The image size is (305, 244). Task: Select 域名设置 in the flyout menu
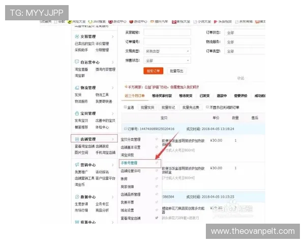coord(127,210)
